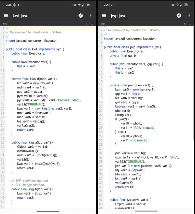
Task: Tap Wi-Fi signal icon in left status bar
Action: point(79,5)
